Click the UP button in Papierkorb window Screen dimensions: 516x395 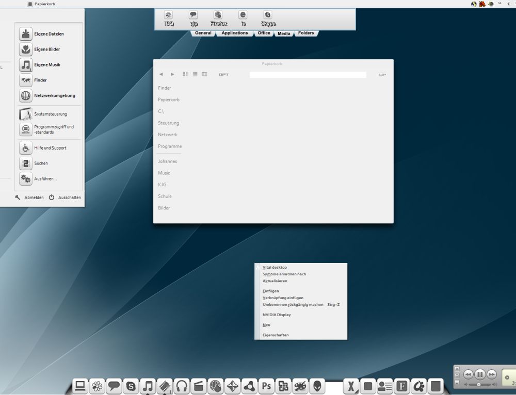382,75
